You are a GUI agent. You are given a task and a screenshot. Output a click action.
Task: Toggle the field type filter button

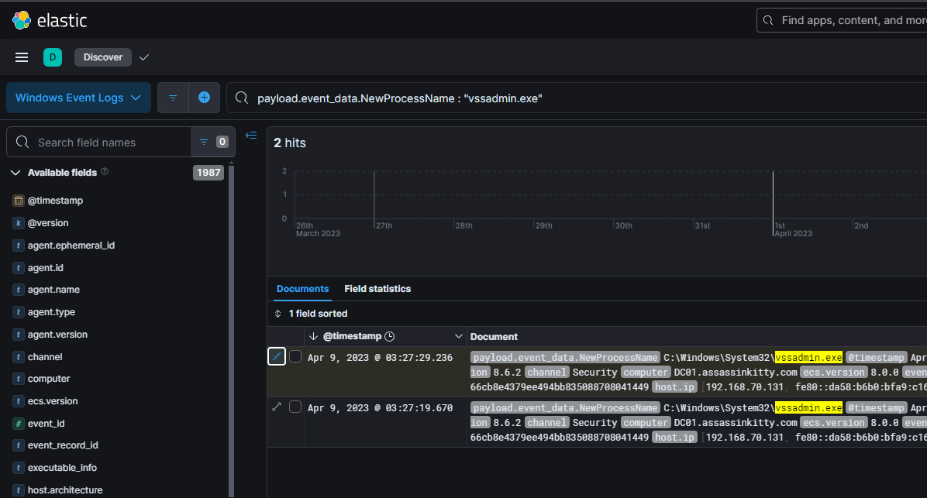(212, 142)
